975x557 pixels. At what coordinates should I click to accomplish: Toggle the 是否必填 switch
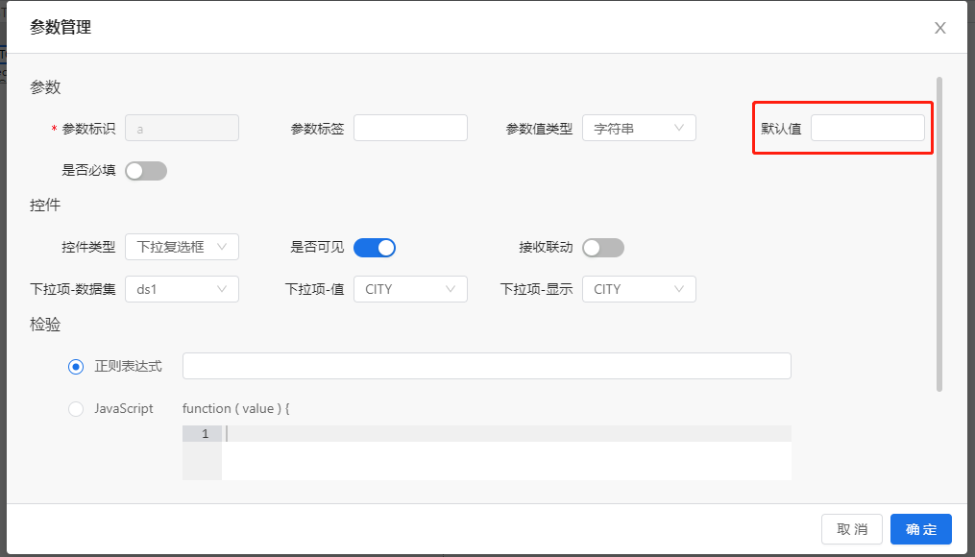(x=146, y=171)
